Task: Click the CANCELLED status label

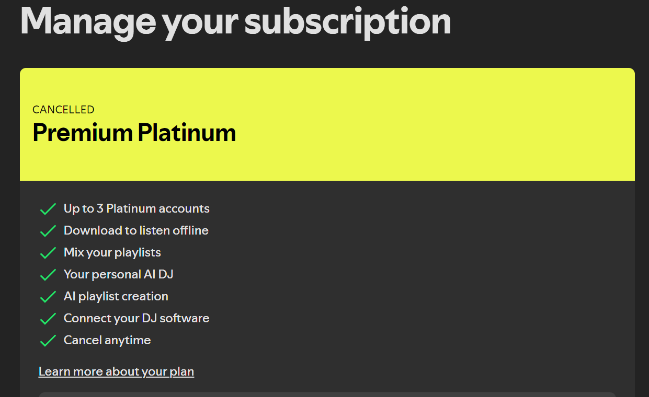Action: coord(63,110)
